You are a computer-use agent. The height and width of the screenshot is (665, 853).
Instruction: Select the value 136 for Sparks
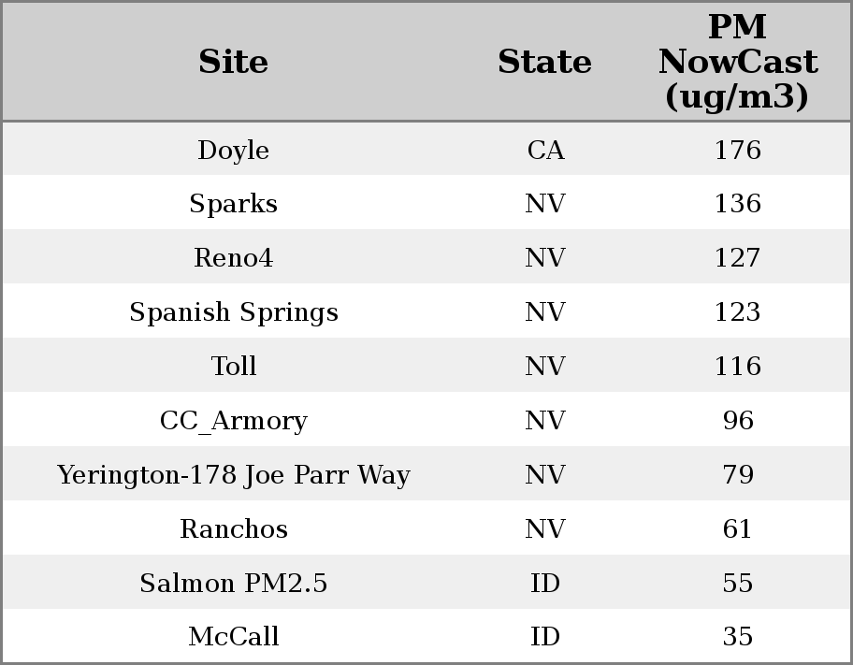point(737,204)
